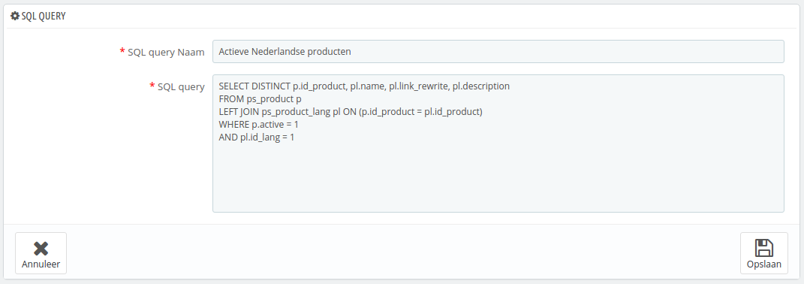Screen dimensions: 804x284
Task: Focus the SQL query Naam input field
Action: tap(498, 51)
